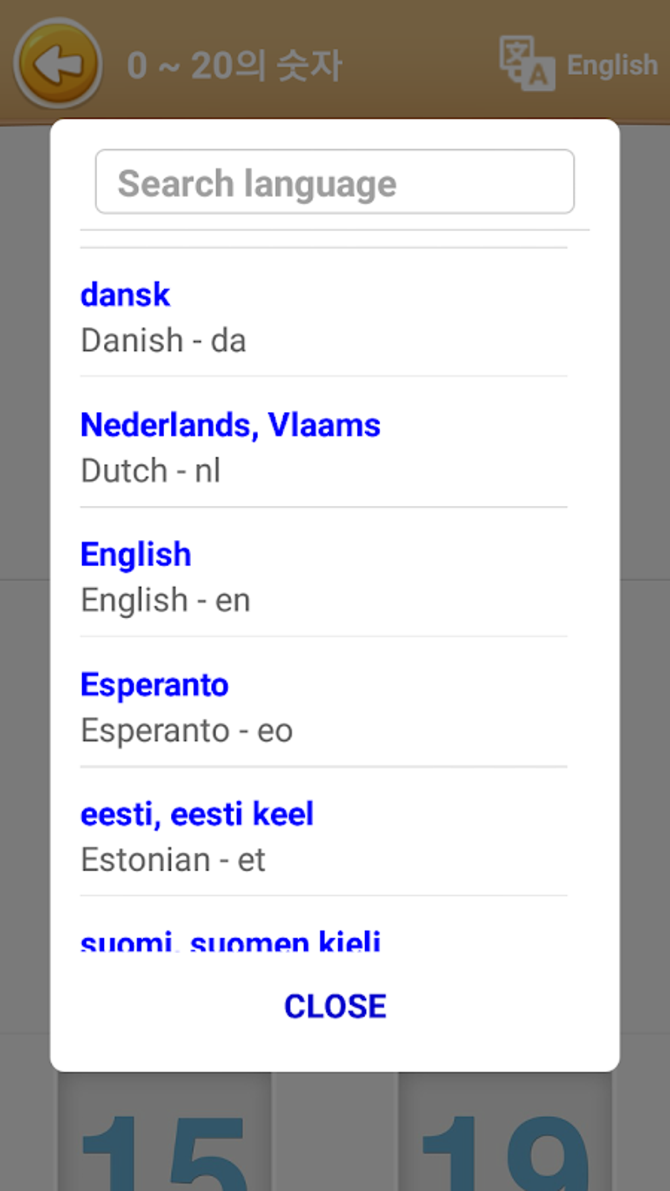Tap the 0 ~ 20 page title
Image resolution: width=670 pixels, height=1191 pixels.
(x=234, y=66)
